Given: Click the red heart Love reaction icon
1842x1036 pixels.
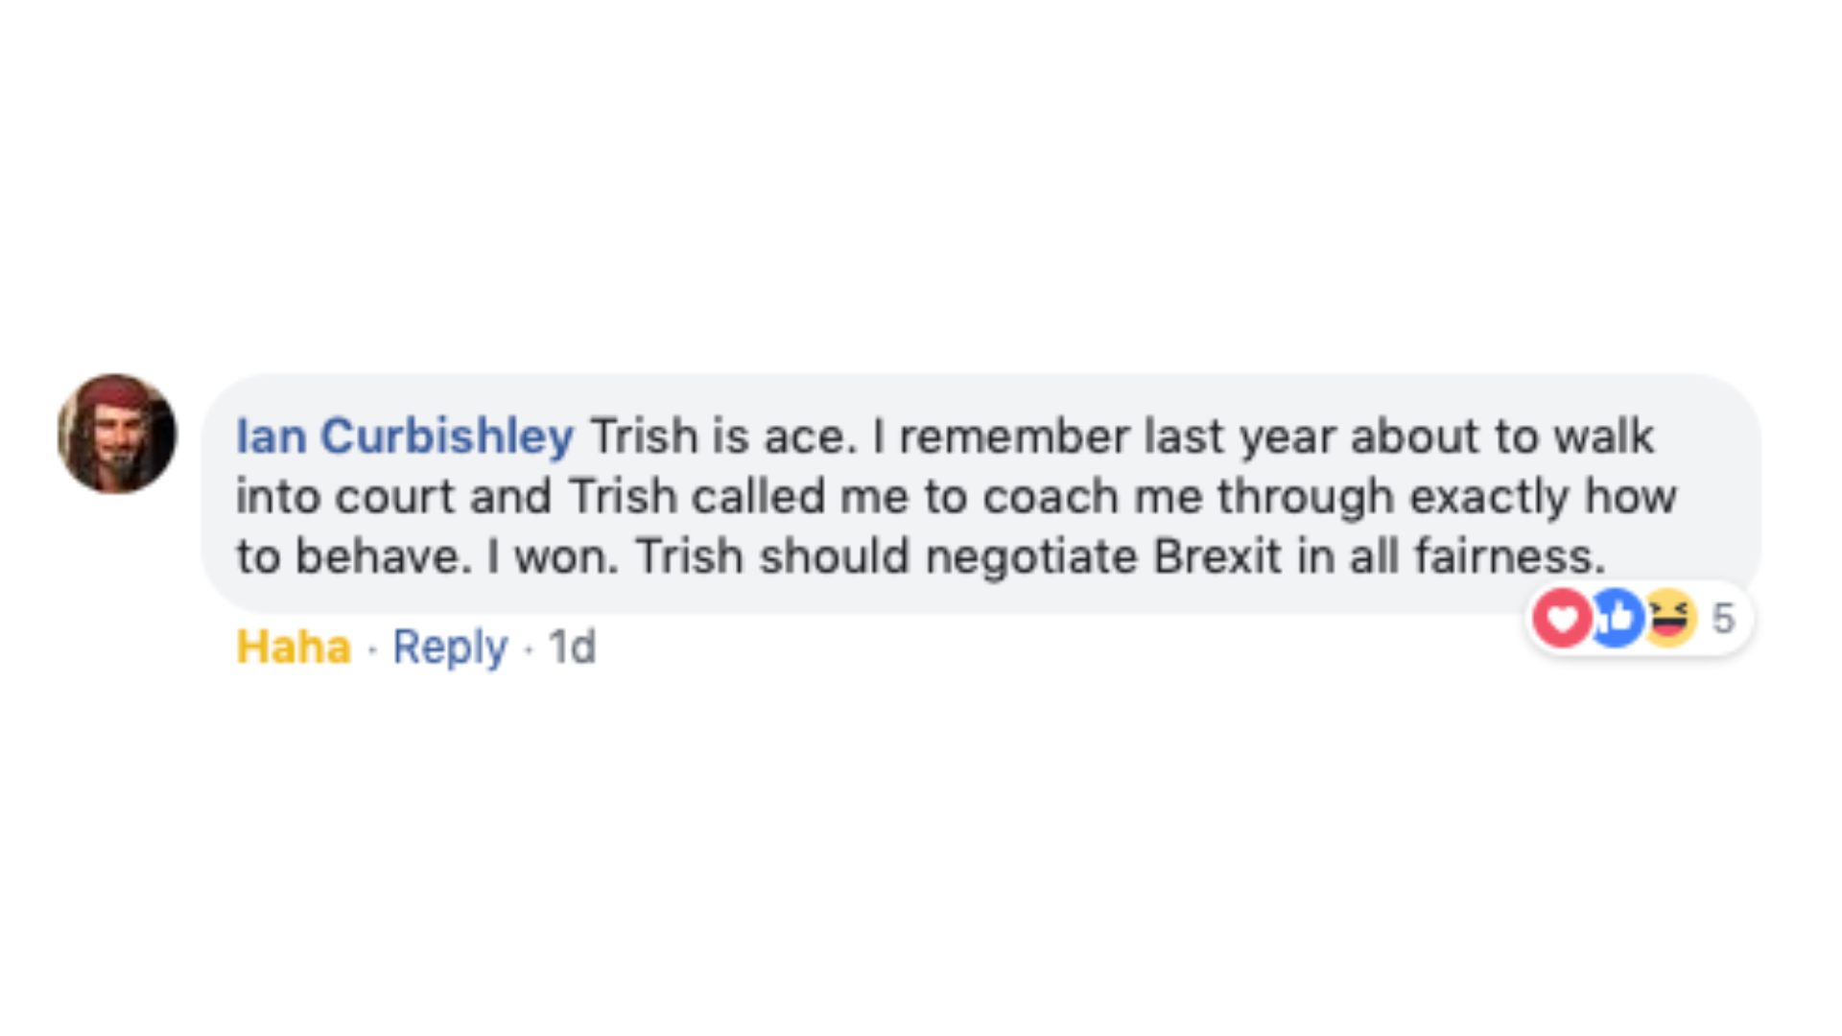Looking at the screenshot, I should (1563, 619).
